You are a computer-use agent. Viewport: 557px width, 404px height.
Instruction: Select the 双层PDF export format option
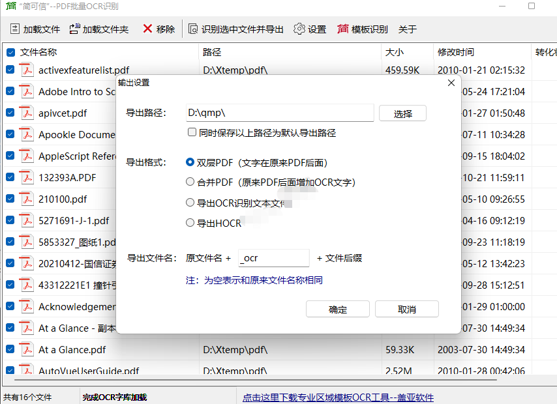(190, 162)
